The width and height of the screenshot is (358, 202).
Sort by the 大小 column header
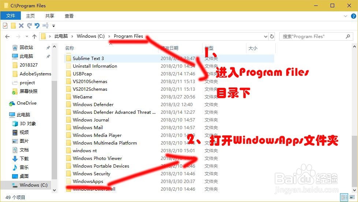pyautogui.click(x=253, y=48)
